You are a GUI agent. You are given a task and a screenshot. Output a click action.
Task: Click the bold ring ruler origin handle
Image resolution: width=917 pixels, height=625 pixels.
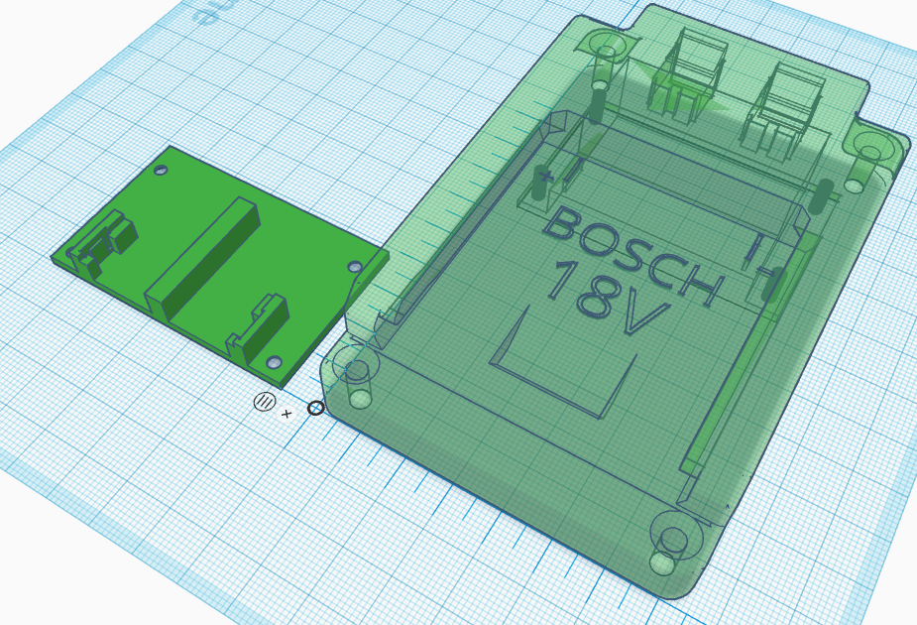pyautogui.click(x=316, y=408)
